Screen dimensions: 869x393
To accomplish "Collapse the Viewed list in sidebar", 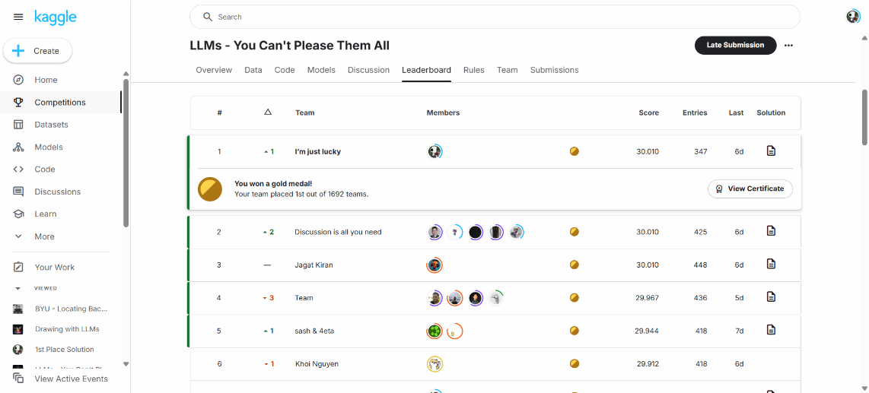I will [18, 289].
